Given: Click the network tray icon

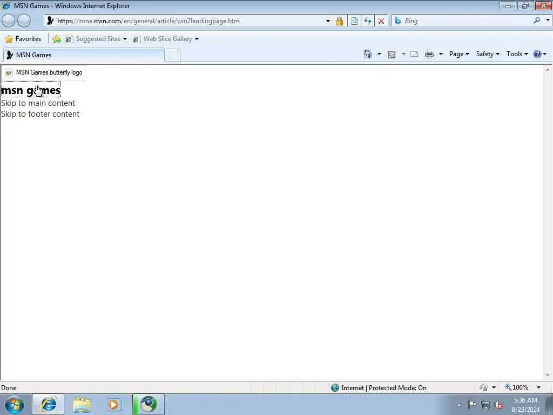Looking at the screenshot, I should 485,405.
